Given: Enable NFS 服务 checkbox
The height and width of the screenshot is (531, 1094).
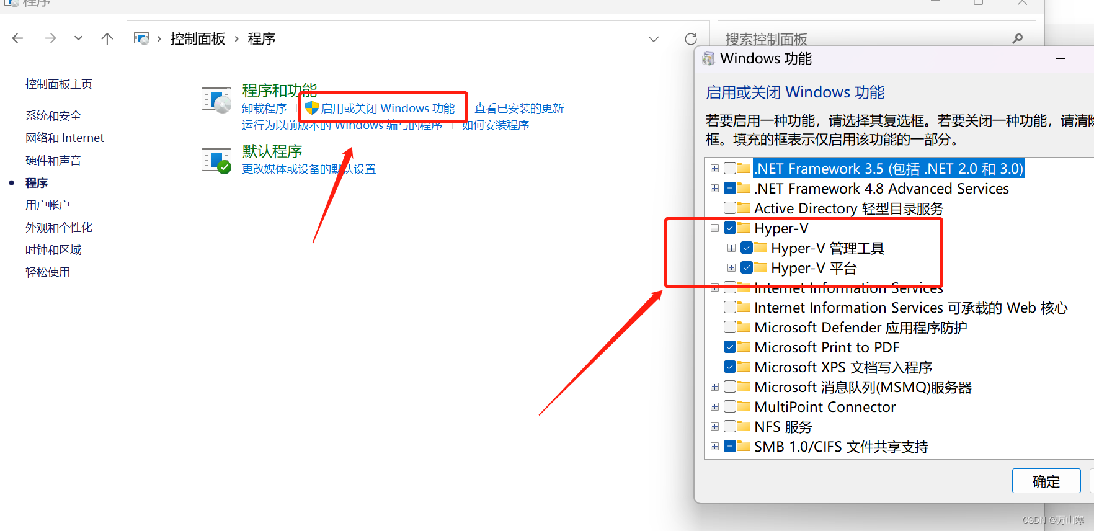Looking at the screenshot, I should (x=730, y=427).
